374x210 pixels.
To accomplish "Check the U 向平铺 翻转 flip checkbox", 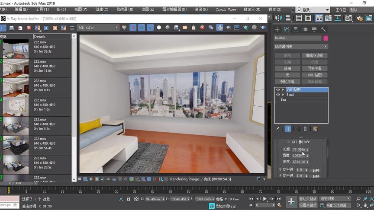I will click(310, 170).
